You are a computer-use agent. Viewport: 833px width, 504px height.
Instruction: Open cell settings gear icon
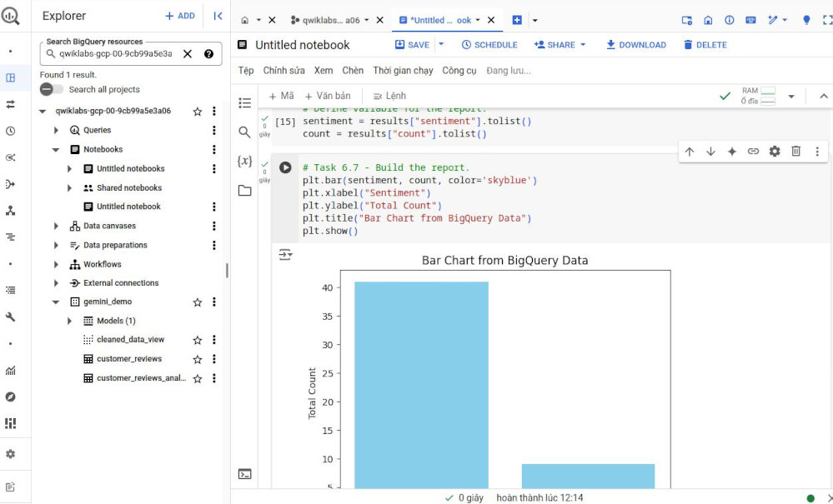coord(775,152)
